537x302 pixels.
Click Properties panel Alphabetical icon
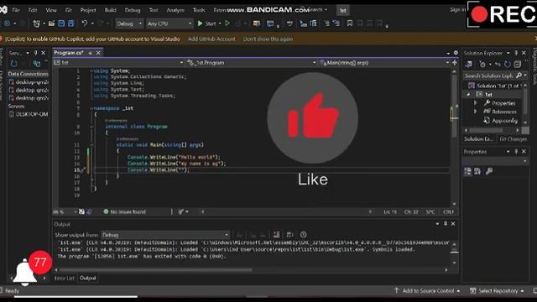pos(477,171)
